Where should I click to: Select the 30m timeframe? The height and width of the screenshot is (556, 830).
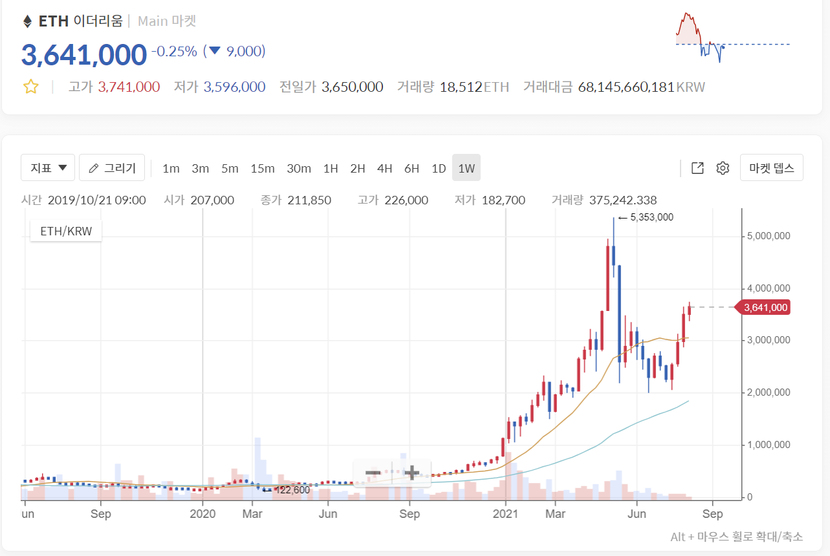pyautogui.click(x=299, y=169)
